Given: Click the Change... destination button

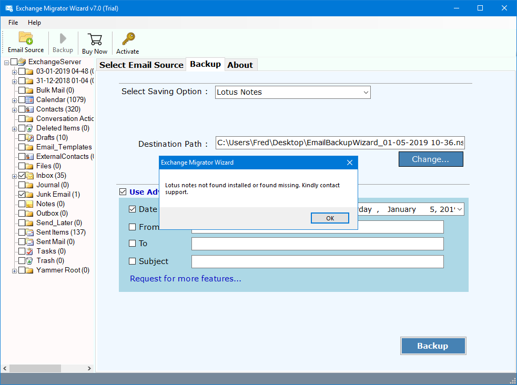Looking at the screenshot, I should [431, 159].
